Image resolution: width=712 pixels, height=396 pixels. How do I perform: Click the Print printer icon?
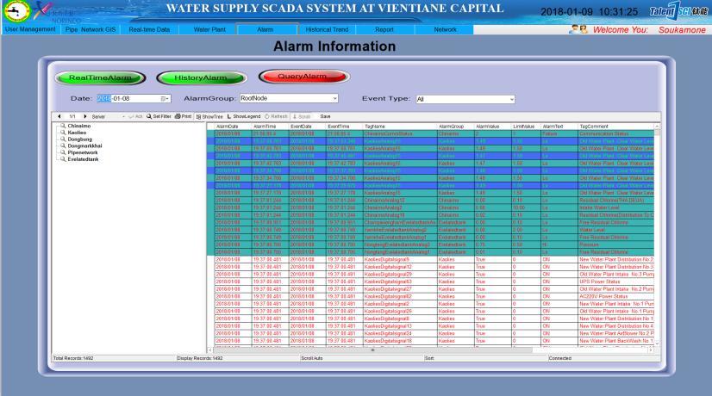(184, 116)
